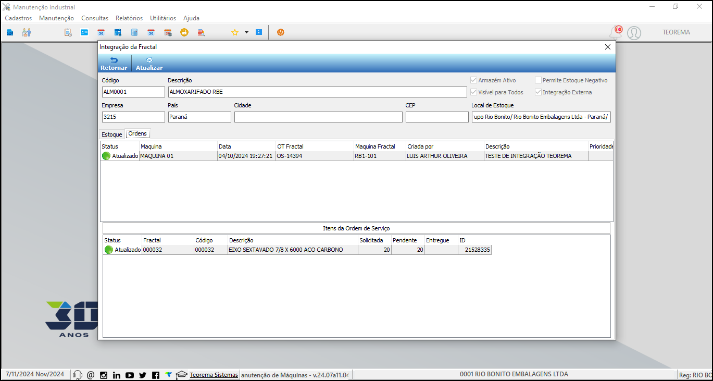The height and width of the screenshot is (381, 713).
Task: Select the MAQUINA 01 order row
Action: (x=357, y=156)
